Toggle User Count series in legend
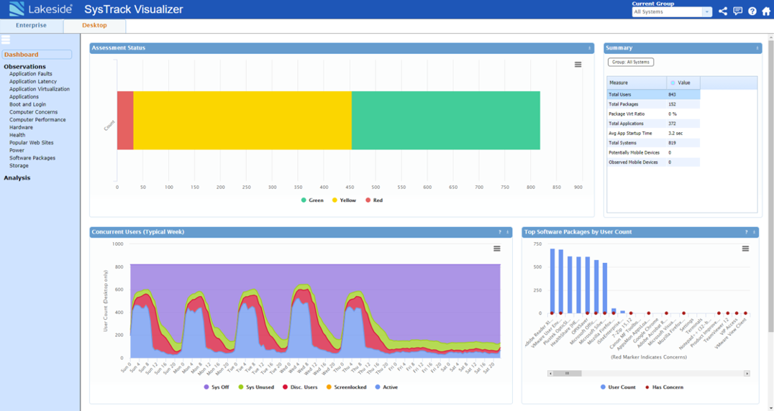The height and width of the screenshot is (411, 774). pyautogui.click(x=617, y=387)
